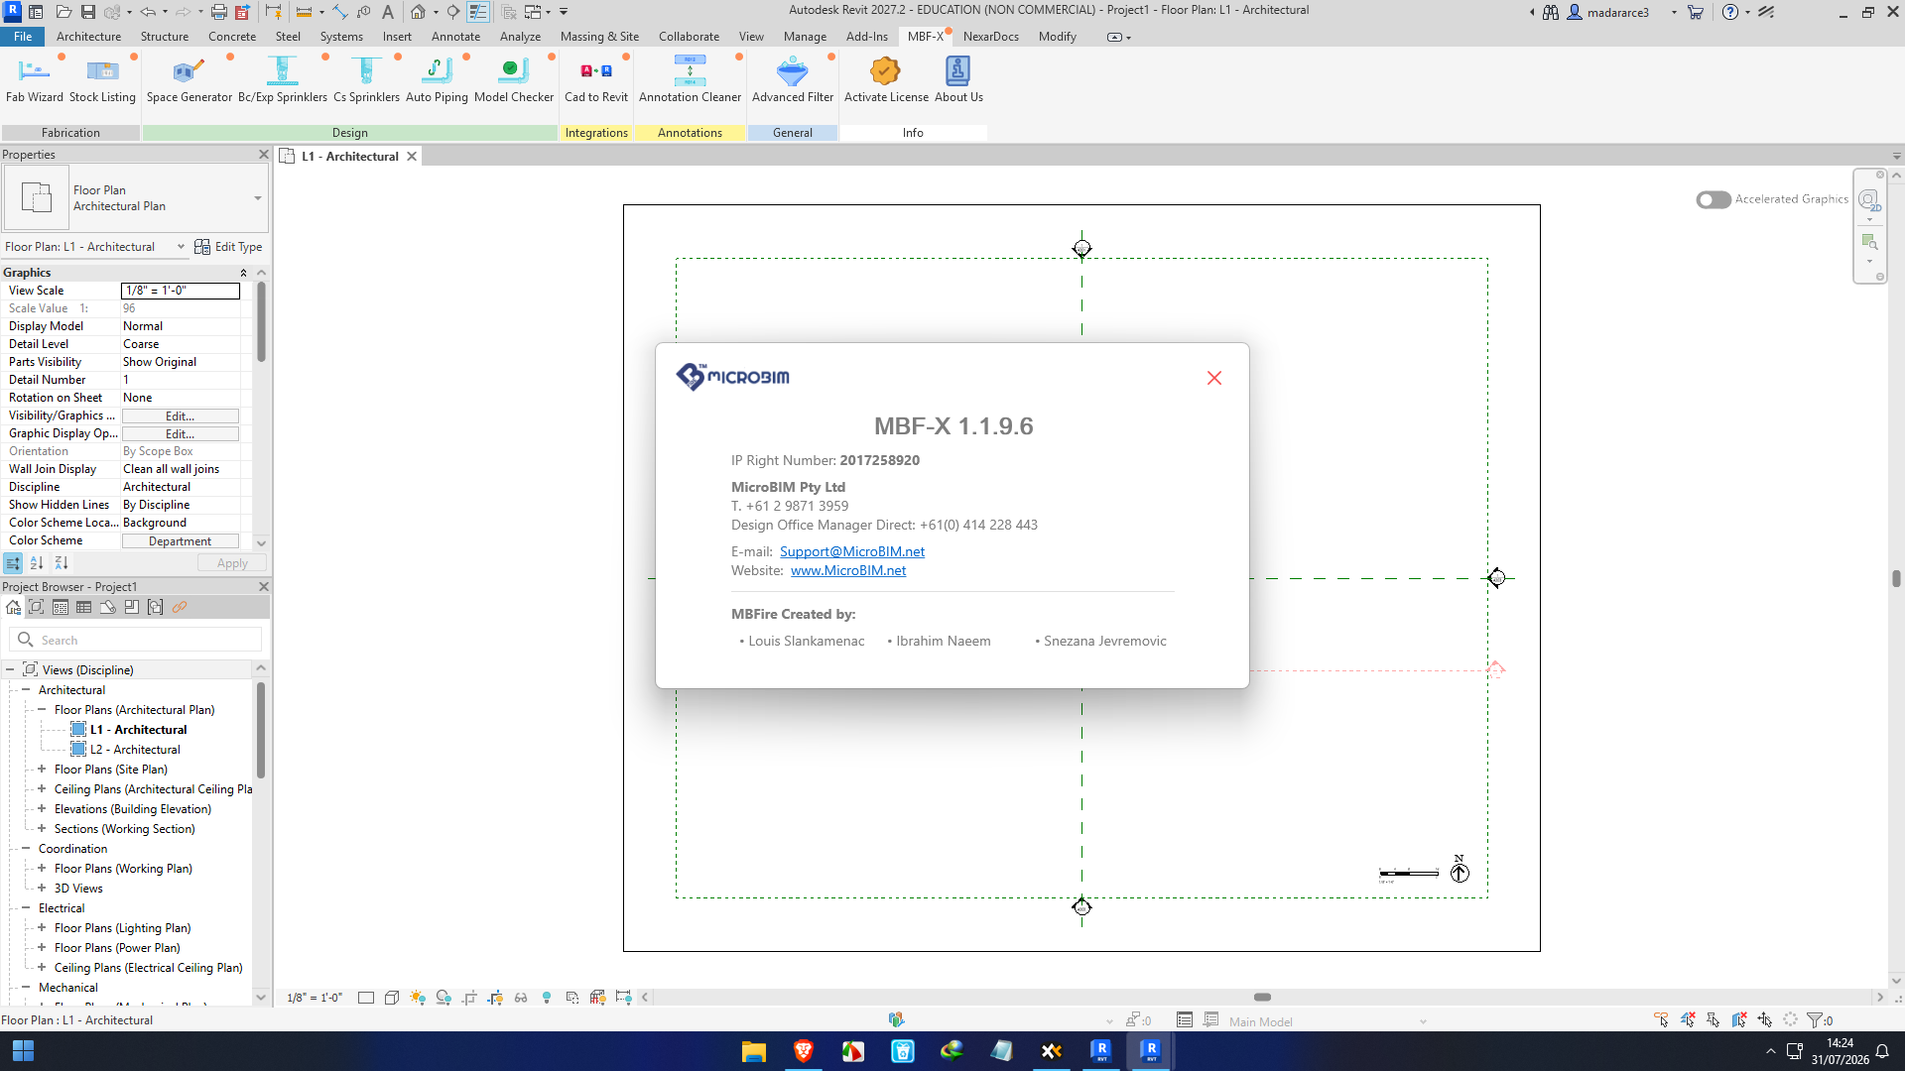Screen dimensions: 1905x1071
Task: Click the filter icon in the status bar
Action: [x=1816, y=1019]
